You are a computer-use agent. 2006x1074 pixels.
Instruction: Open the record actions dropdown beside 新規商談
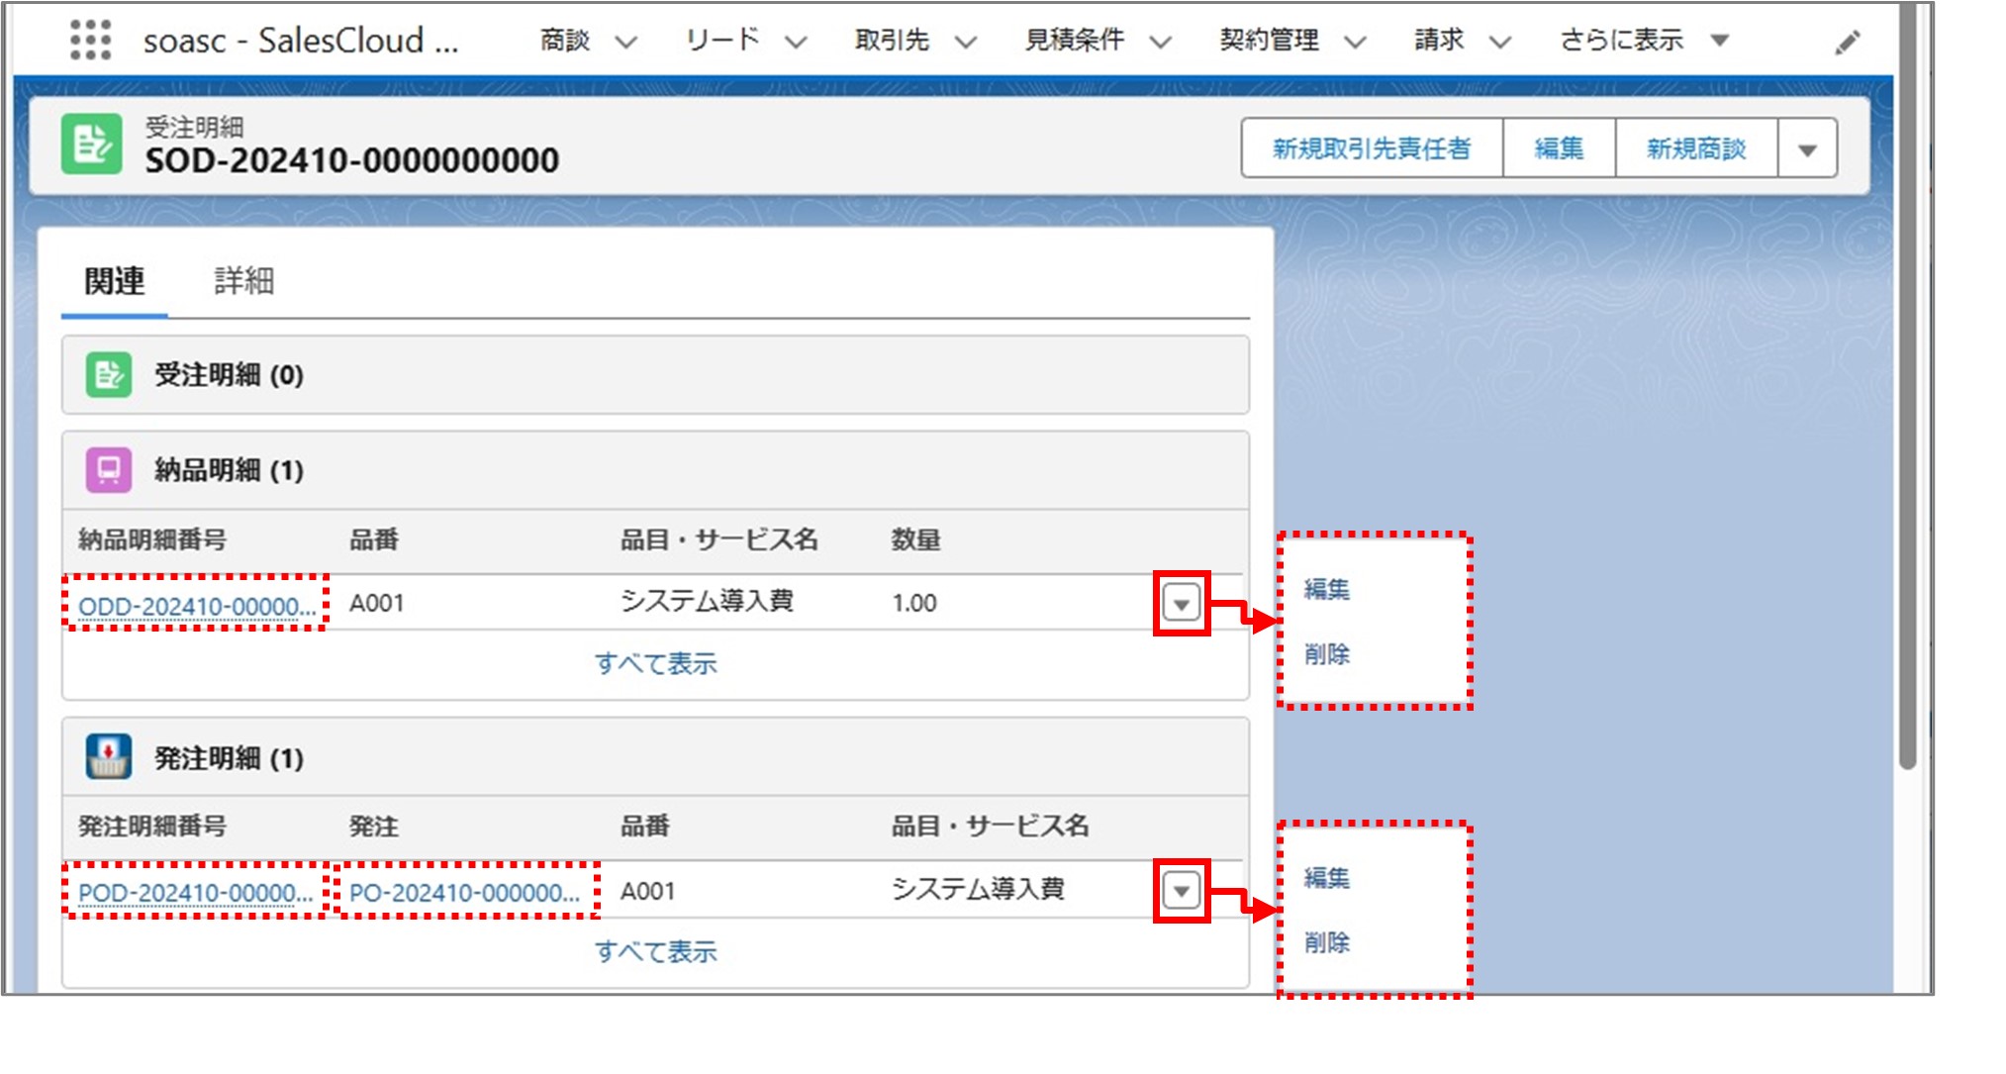(1807, 148)
